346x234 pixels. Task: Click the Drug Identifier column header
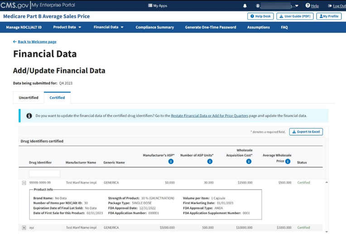(40, 162)
